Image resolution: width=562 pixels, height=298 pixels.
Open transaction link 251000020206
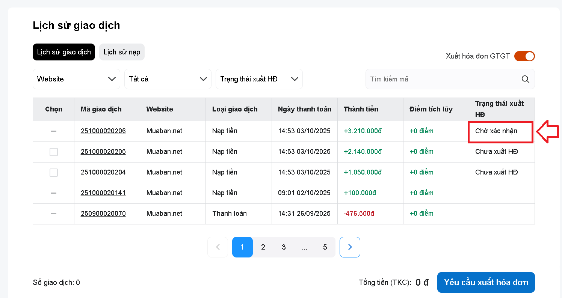coord(103,131)
